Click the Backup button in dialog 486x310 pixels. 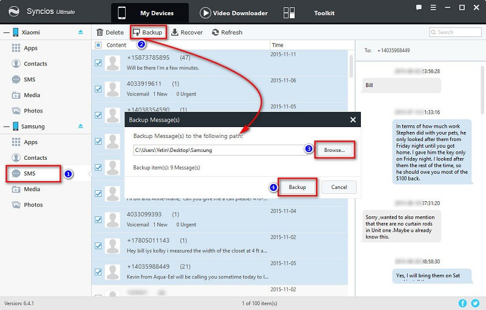click(x=297, y=187)
